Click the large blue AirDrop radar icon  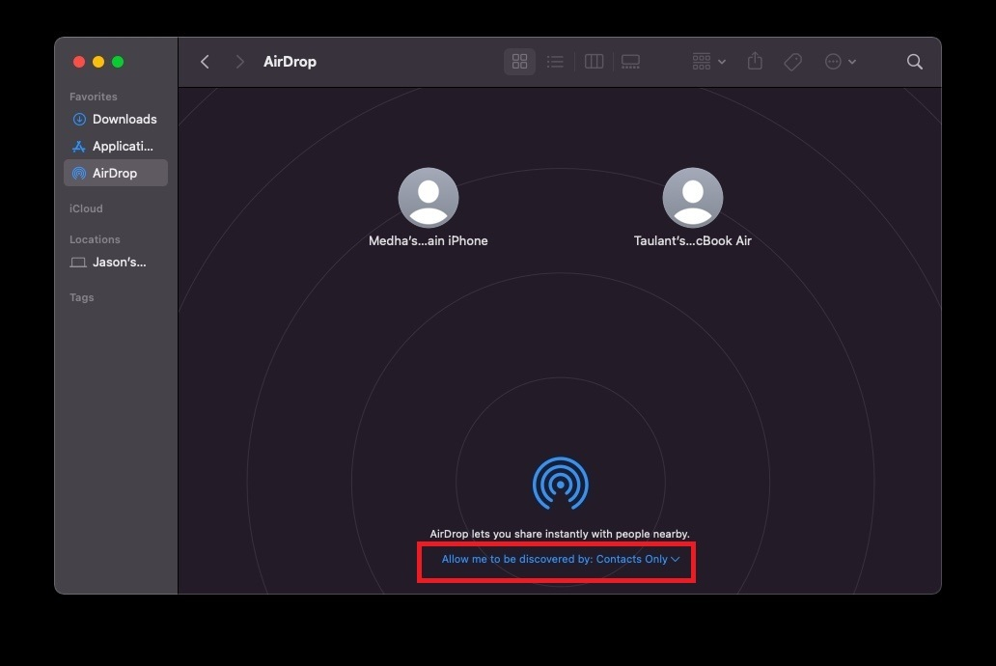(x=560, y=484)
